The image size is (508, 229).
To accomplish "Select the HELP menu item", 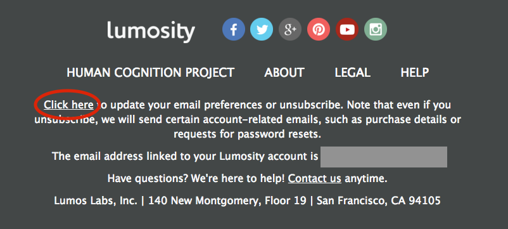I will [x=415, y=72].
